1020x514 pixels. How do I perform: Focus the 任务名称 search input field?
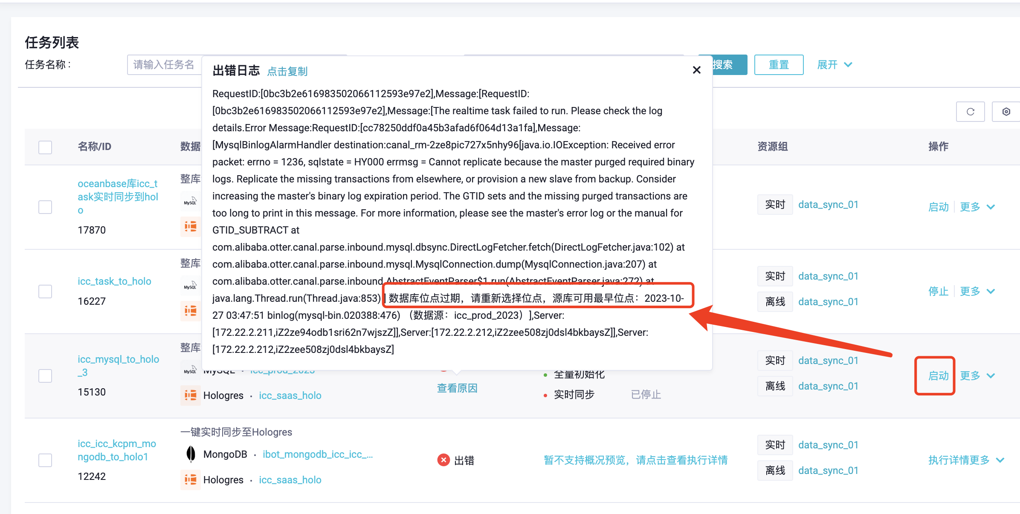tap(164, 65)
